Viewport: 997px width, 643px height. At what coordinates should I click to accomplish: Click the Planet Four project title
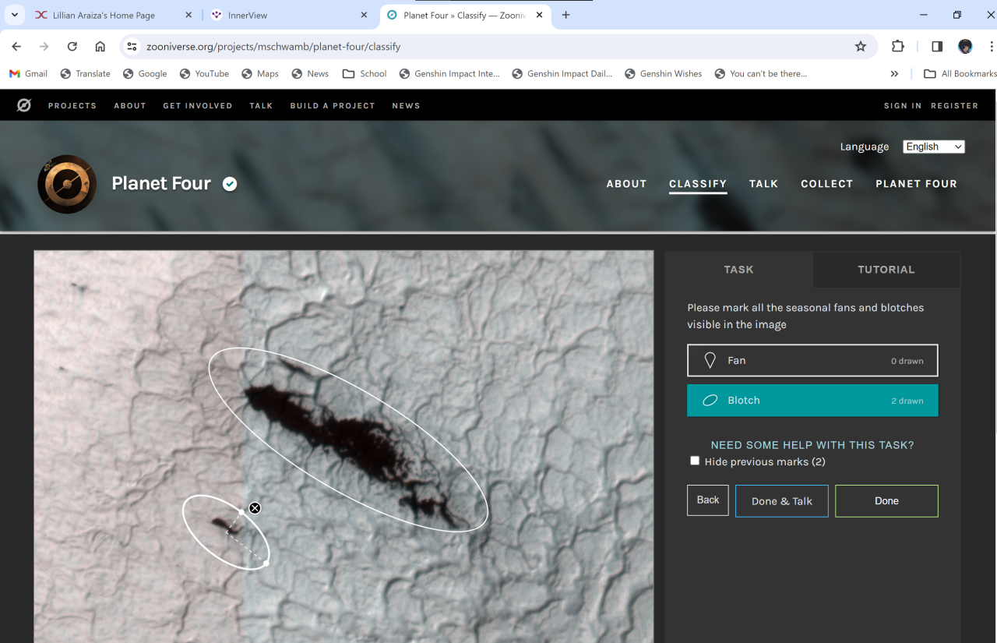161,183
